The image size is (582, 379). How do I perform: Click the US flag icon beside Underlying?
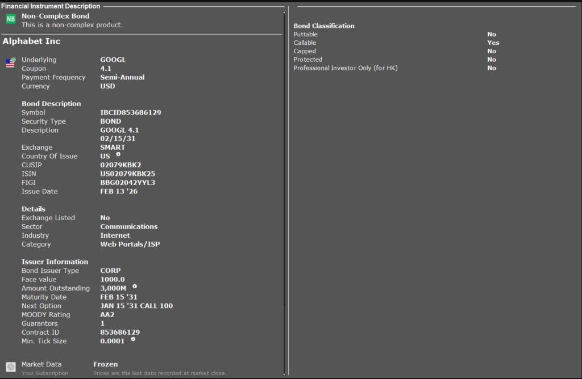pyautogui.click(x=10, y=63)
